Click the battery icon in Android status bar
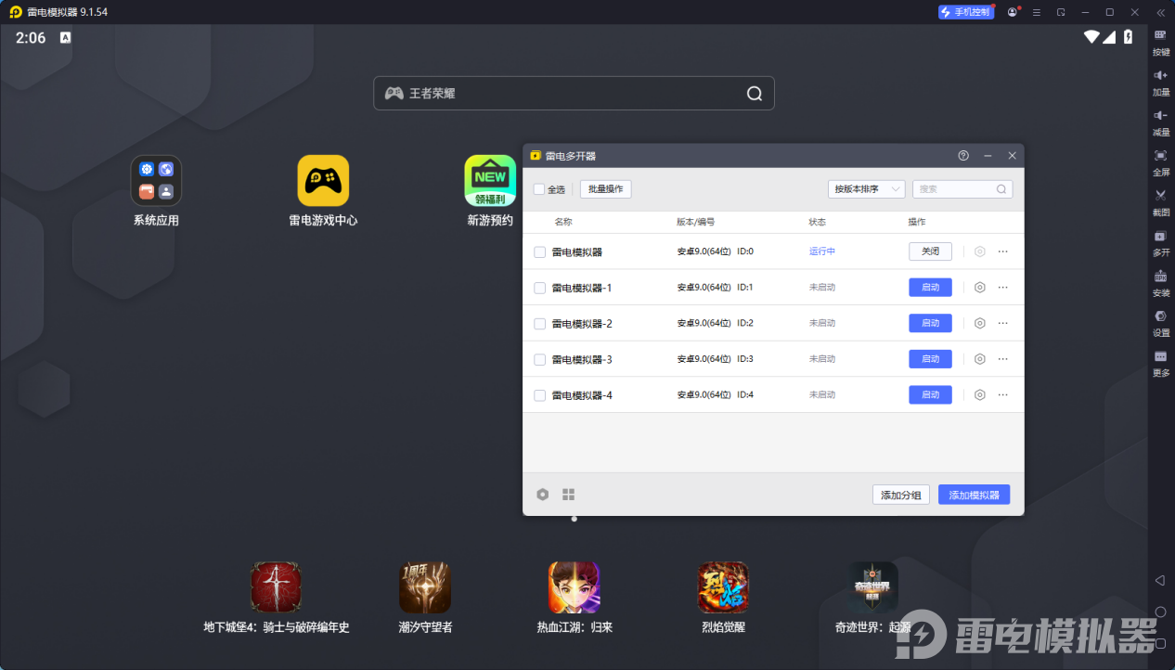This screenshot has width=1175, height=670. point(1129,37)
